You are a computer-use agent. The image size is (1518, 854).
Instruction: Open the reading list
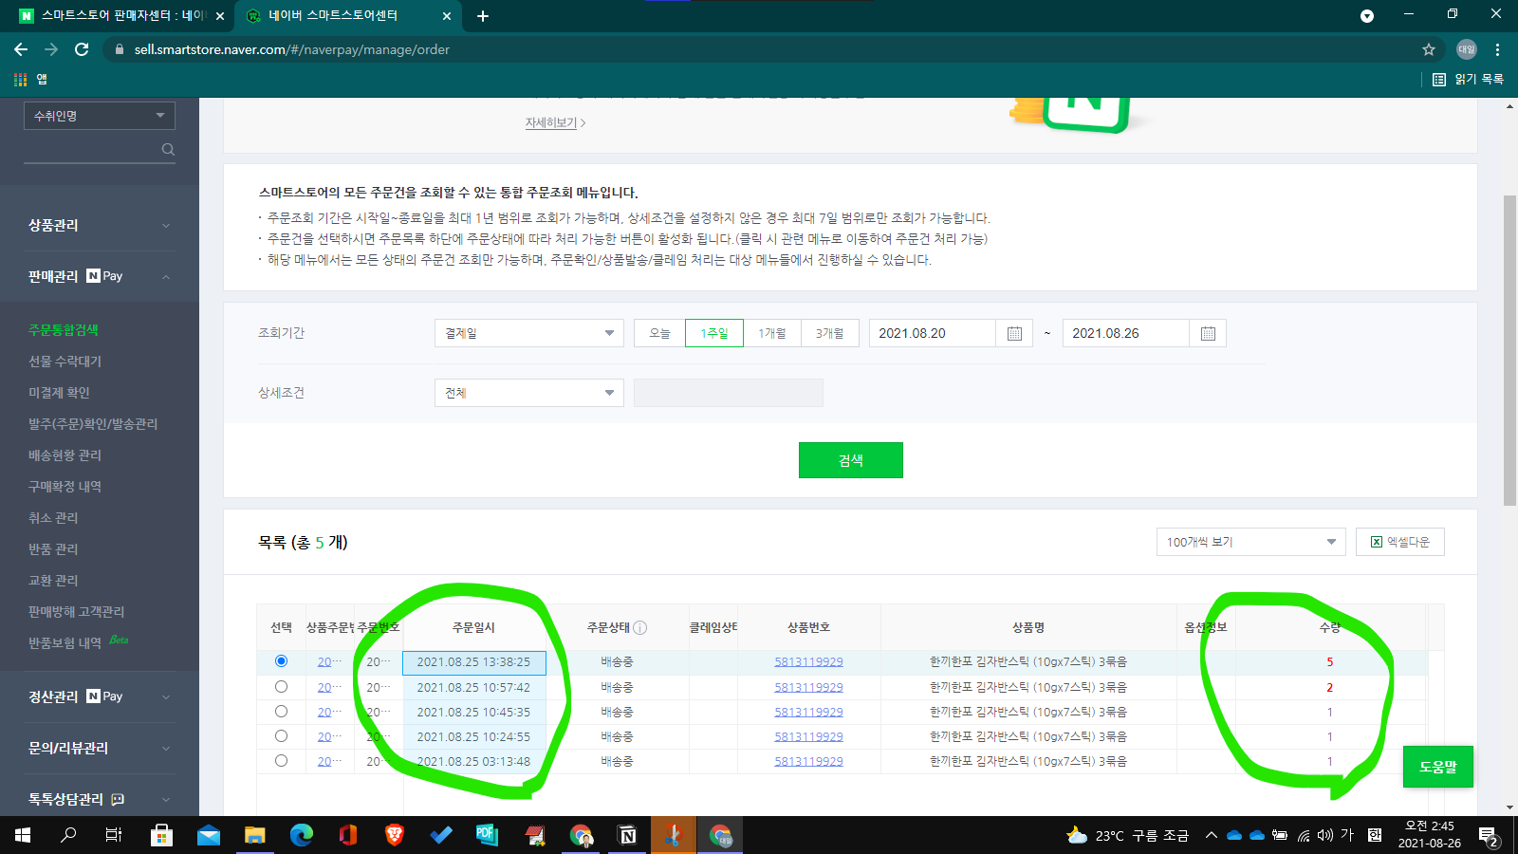coord(1468,80)
